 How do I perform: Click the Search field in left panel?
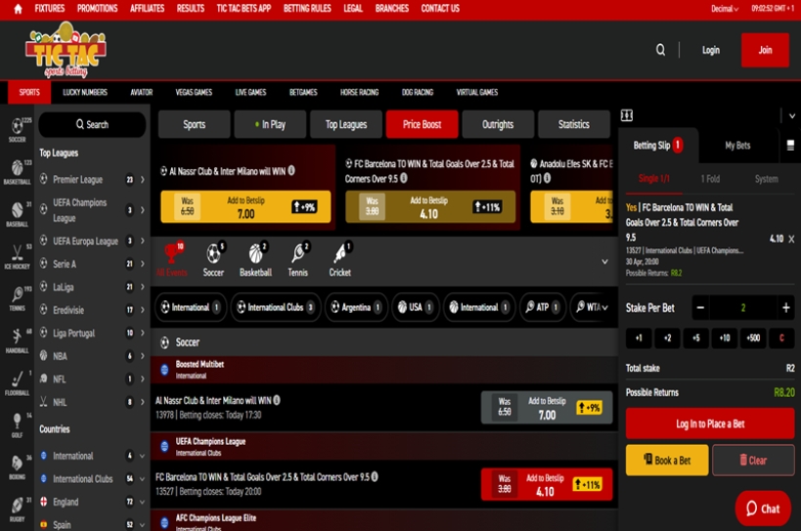point(92,124)
